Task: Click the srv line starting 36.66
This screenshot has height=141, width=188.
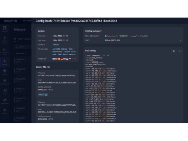Action: [100, 103]
